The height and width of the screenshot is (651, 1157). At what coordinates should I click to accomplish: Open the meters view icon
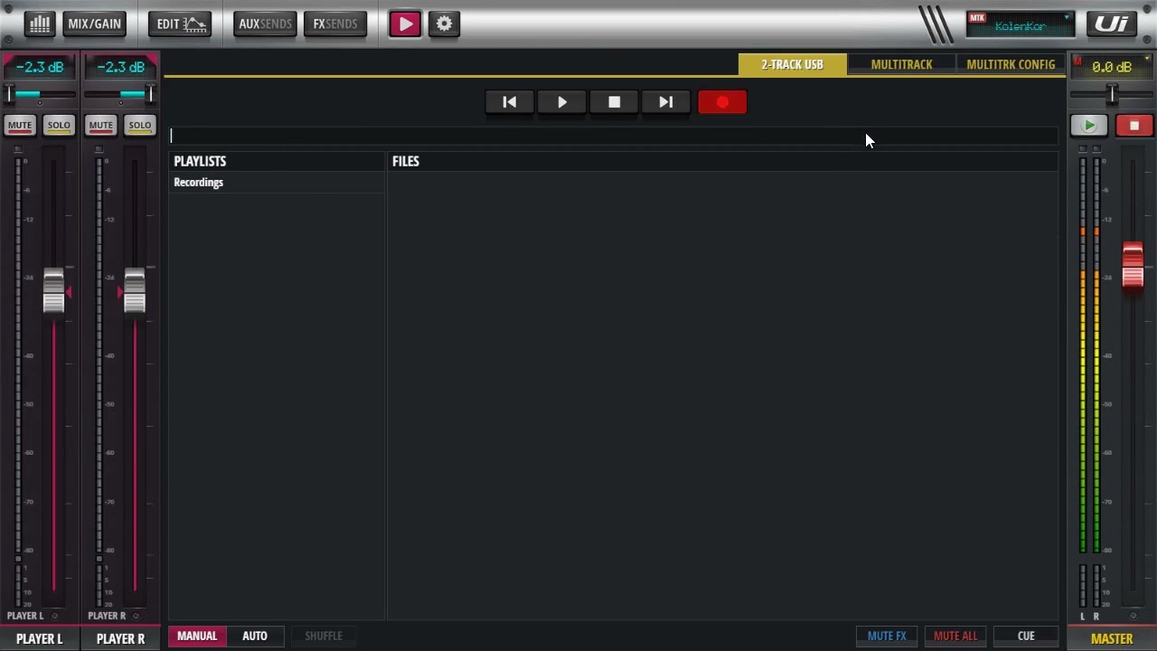(x=39, y=24)
